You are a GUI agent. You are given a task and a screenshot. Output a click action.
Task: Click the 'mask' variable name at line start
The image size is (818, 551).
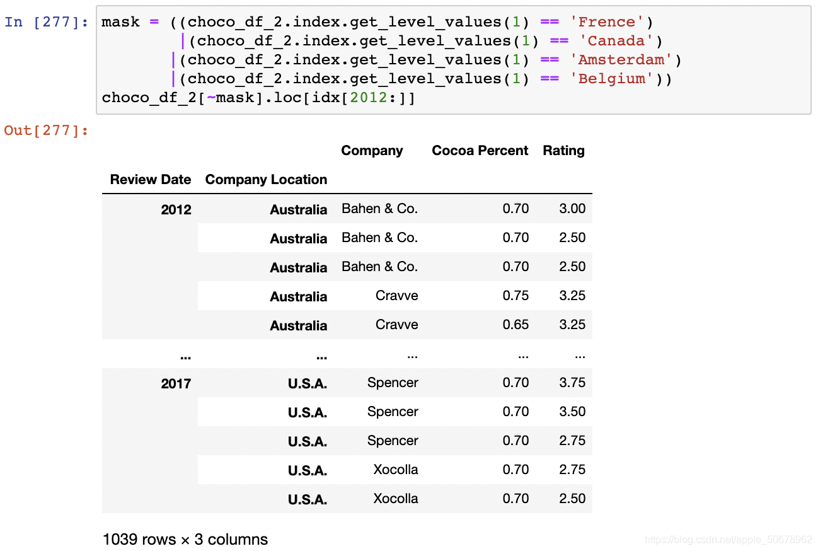pyautogui.click(x=120, y=22)
